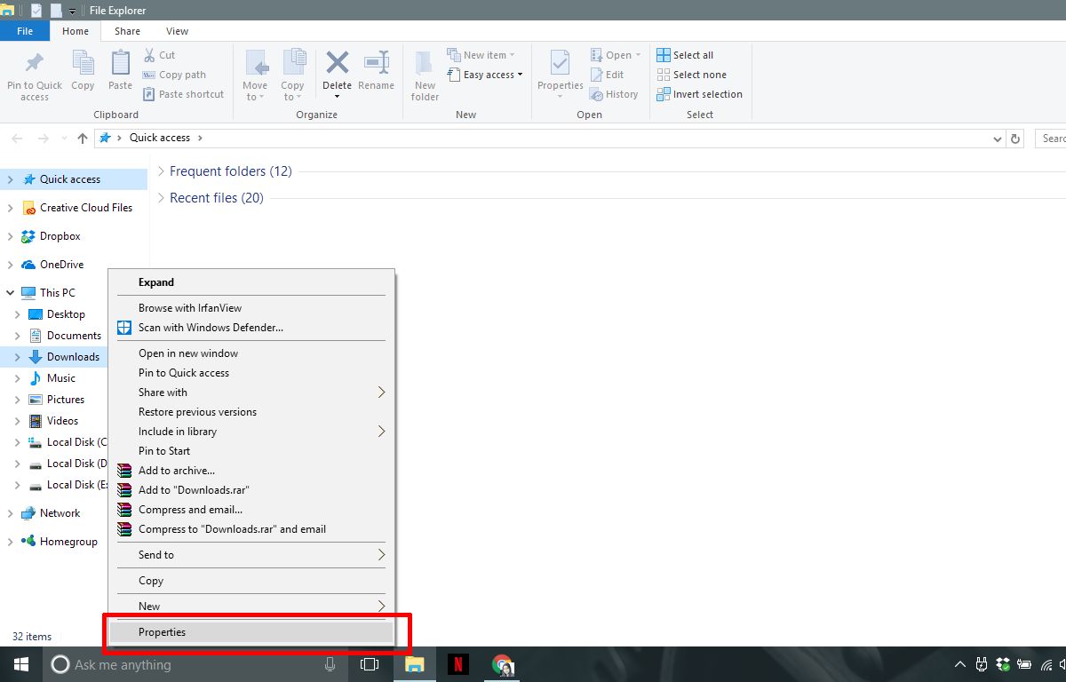
Task: Open Netflix from the taskbar
Action: (457, 664)
